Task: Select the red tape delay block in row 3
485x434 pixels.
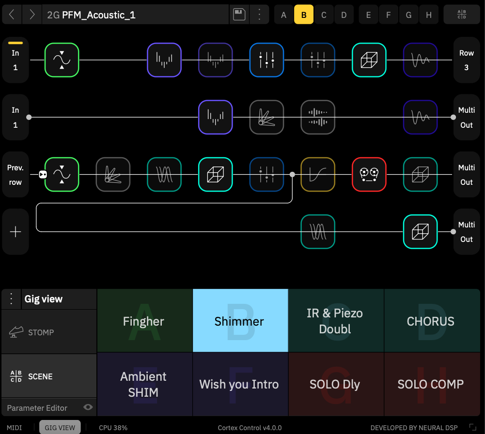Action: 369,175
